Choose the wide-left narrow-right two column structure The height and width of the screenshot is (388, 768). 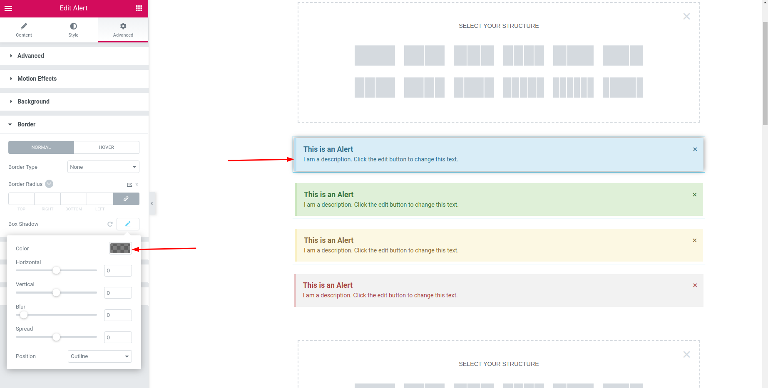623,55
